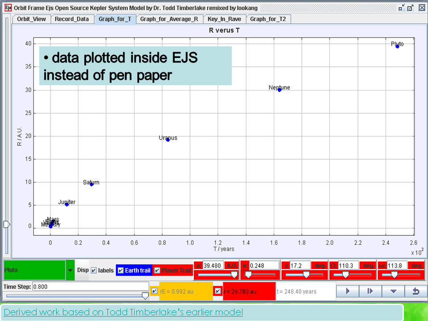
Task: Switch to the Orbit_View tab
Action: [31, 19]
